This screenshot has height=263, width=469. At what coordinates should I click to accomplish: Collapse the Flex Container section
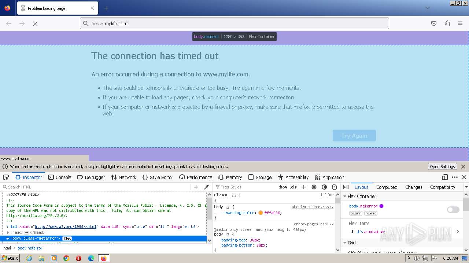[345, 197]
